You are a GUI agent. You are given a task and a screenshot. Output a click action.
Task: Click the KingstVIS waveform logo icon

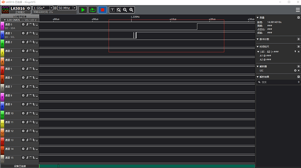pos(5,10)
